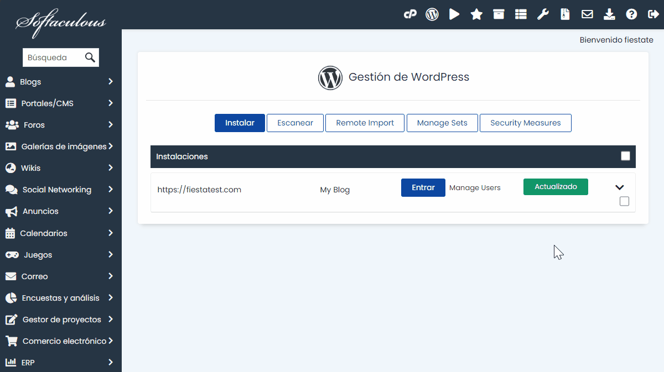Click the archive box installations icon
The height and width of the screenshot is (372, 664).
(499, 14)
